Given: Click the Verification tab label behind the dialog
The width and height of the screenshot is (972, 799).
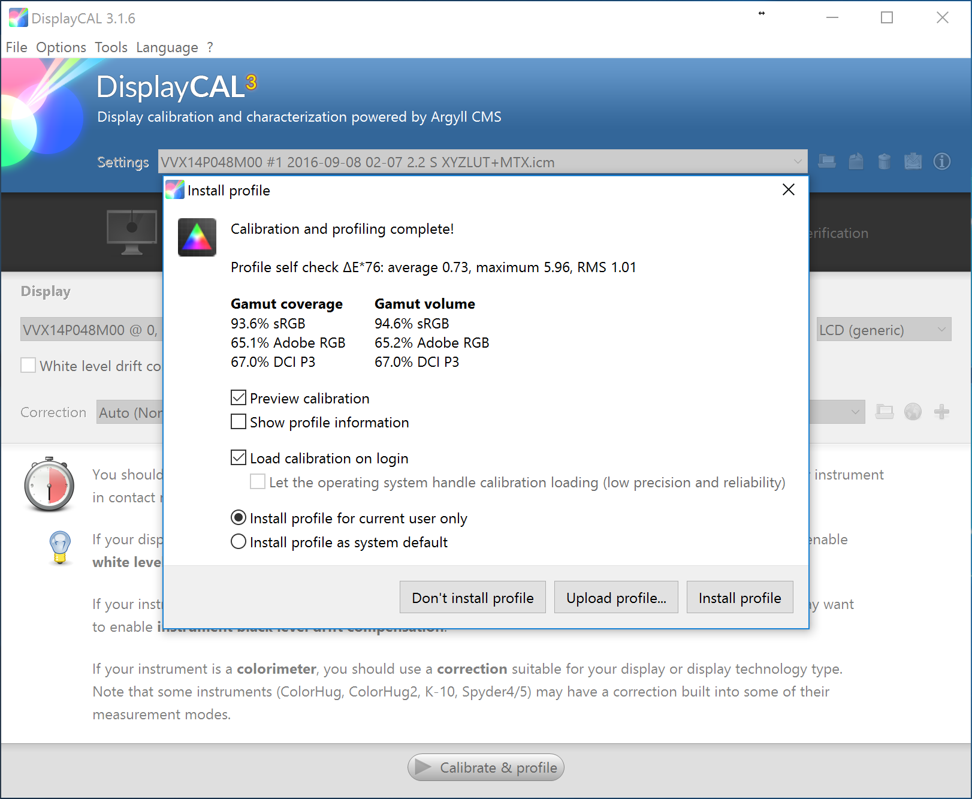Looking at the screenshot, I should click(x=838, y=233).
